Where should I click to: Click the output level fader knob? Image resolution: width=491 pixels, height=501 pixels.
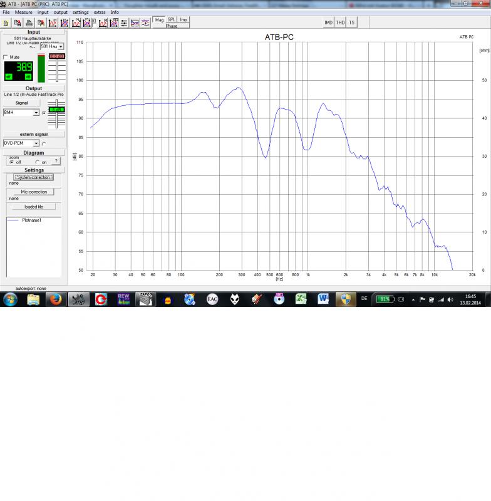(x=56, y=110)
